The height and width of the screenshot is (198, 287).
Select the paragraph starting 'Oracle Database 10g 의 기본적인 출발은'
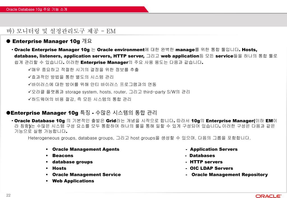(x=146, y=126)
